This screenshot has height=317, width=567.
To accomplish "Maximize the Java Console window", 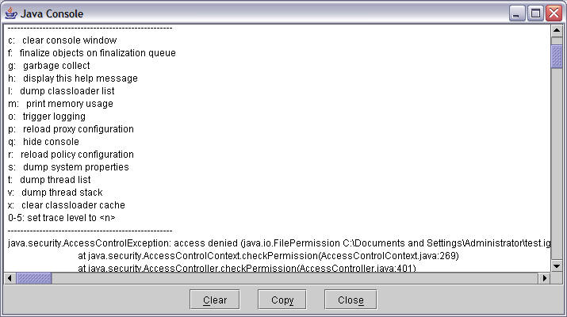I will point(535,13).
